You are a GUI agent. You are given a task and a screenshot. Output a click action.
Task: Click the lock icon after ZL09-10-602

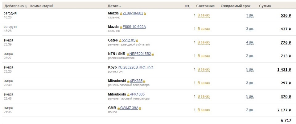pyautogui.click(x=145, y=14)
